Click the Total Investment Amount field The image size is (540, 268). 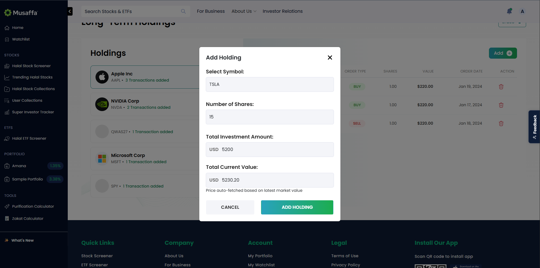pyautogui.click(x=270, y=150)
